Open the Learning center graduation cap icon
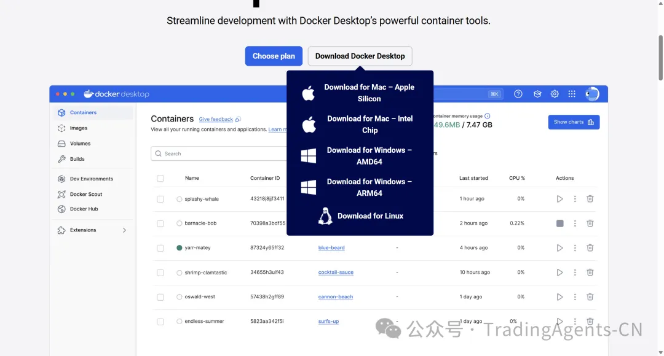Viewport: 664px width, 356px height. click(537, 94)
